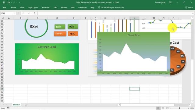This screenshot has height=110, width=195.
Task: Click the zoom in plus button
Action: point(188,108)
